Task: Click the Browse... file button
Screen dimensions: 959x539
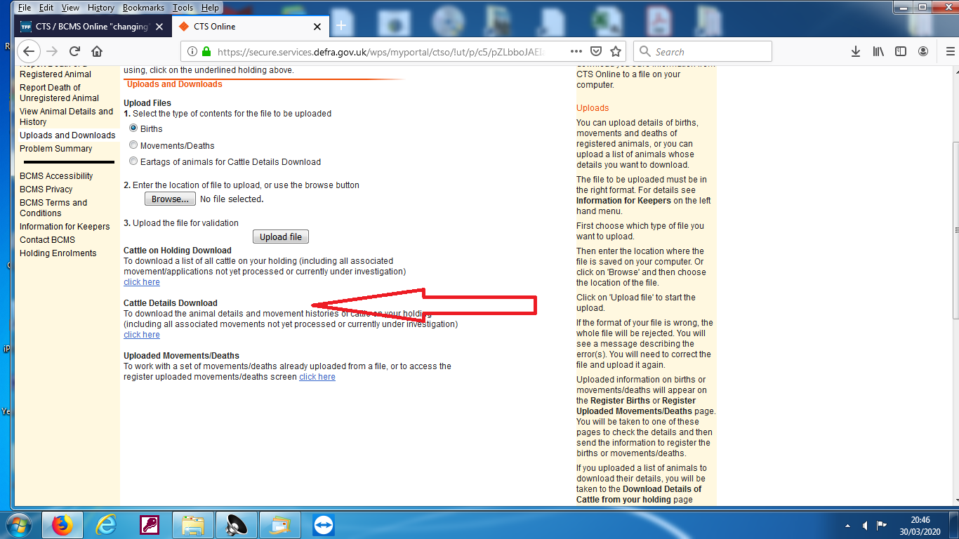Action: tap(170, 199)
